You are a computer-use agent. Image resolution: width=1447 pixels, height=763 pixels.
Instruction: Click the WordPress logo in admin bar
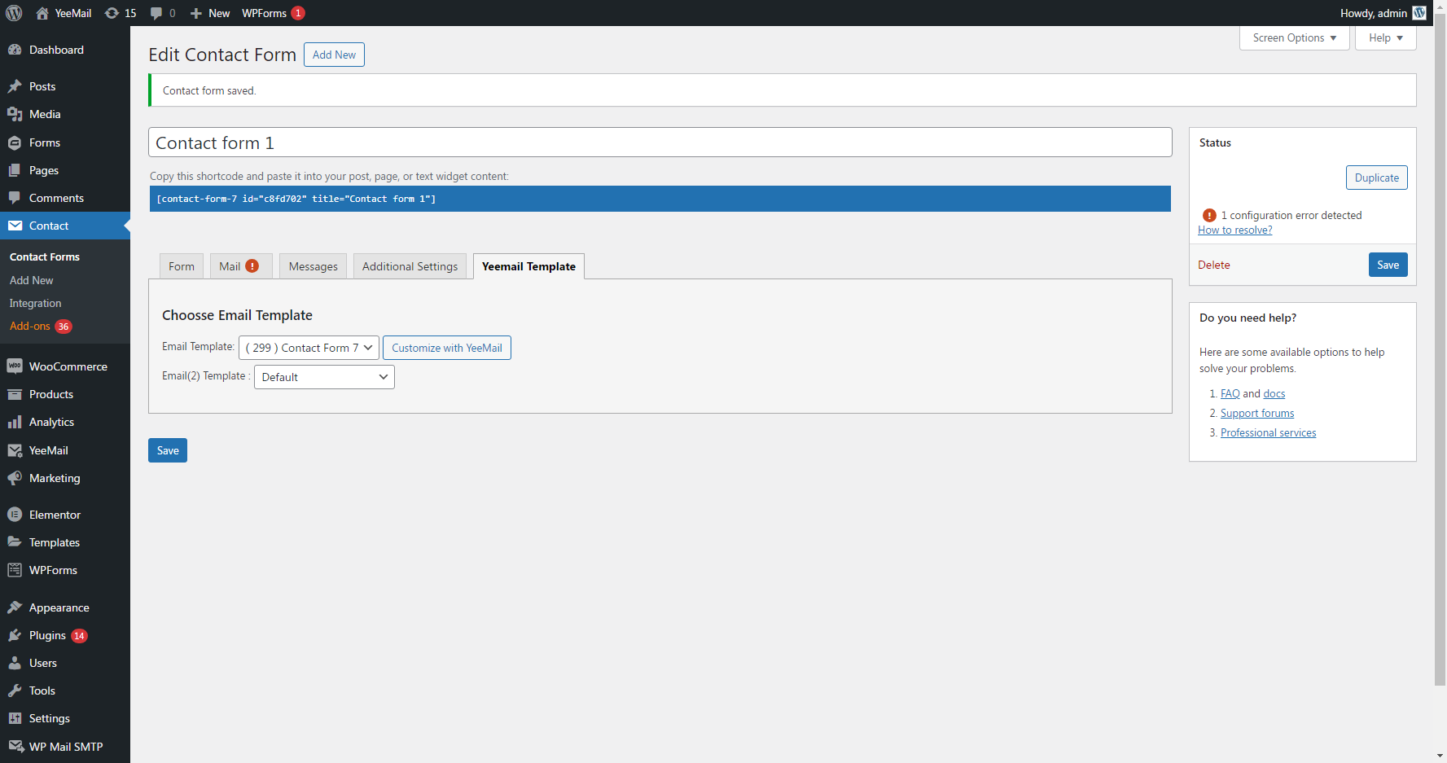pyautogui.click(x=14, y=13)
